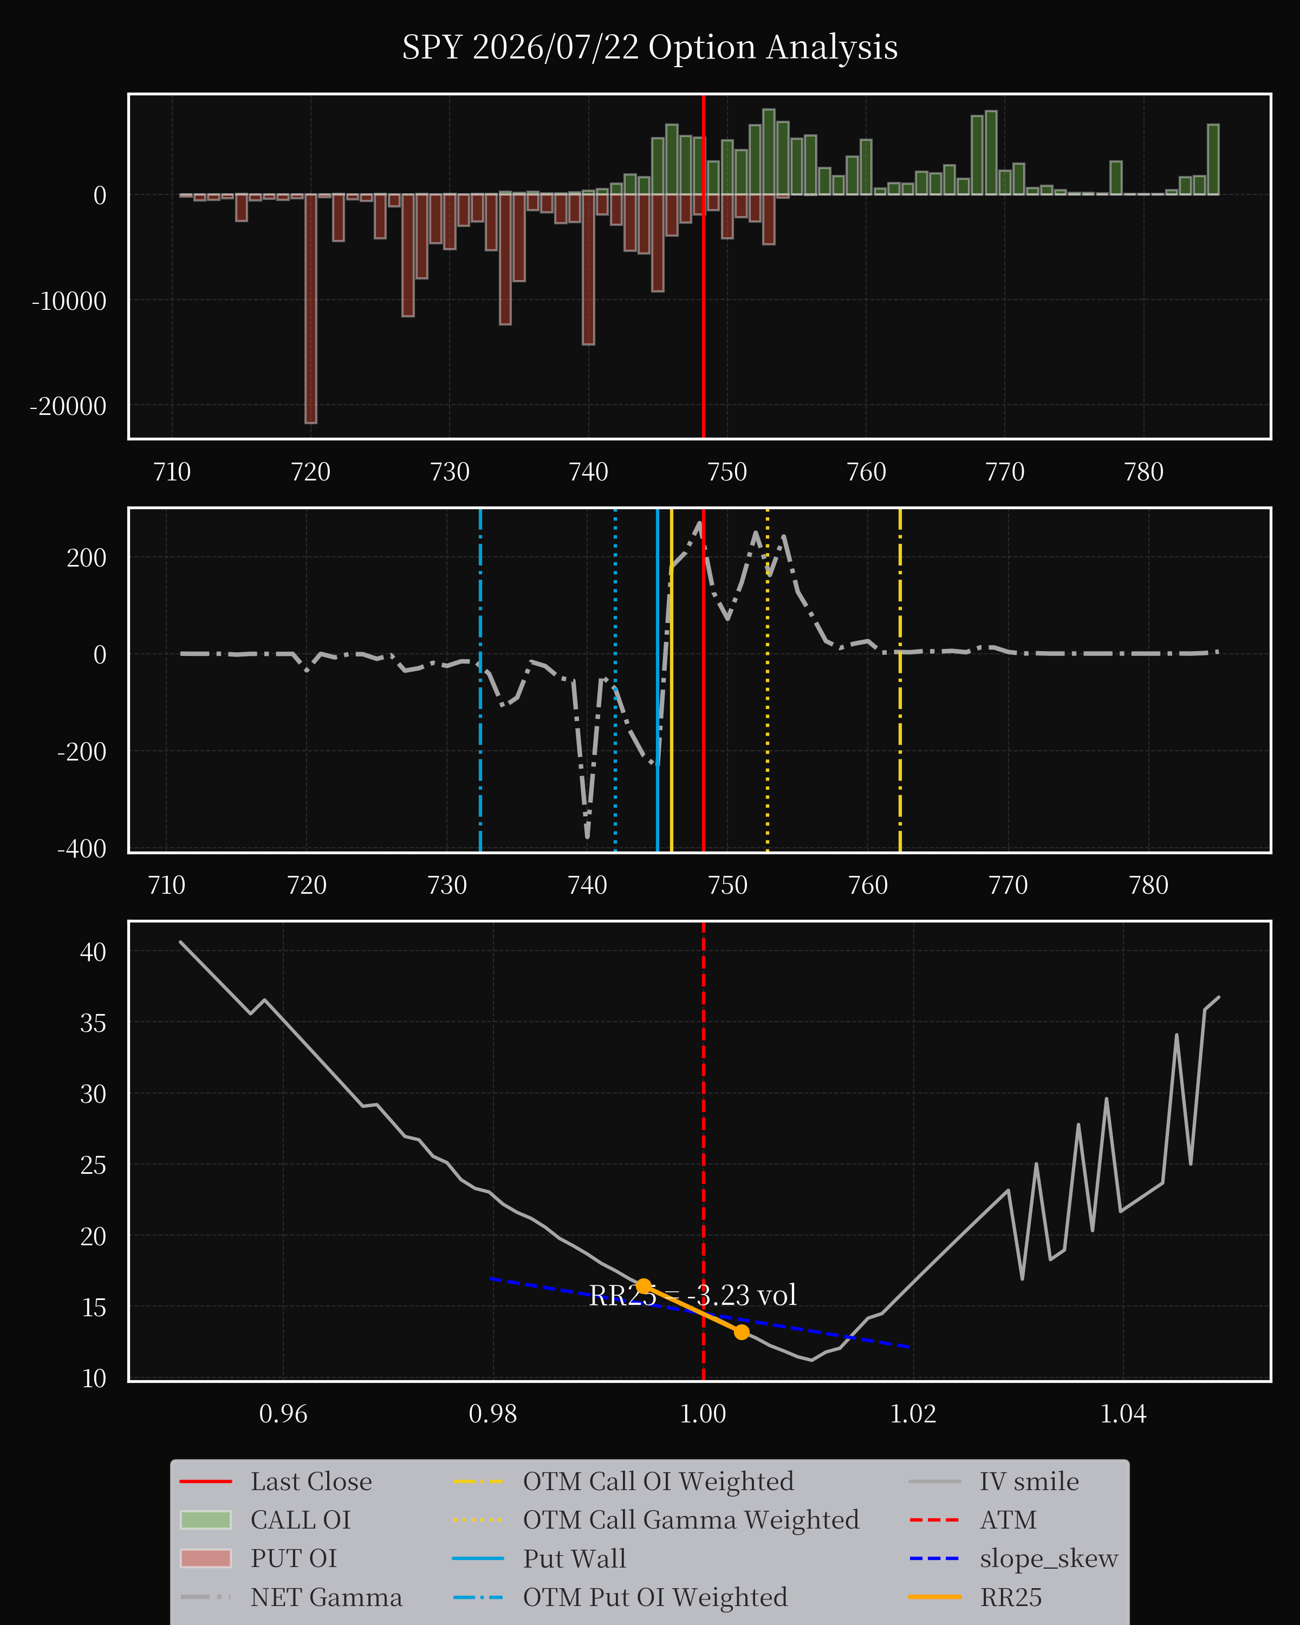
Task: Click the '-20000' y-axis label in top chart
Action: click(68, 406)
